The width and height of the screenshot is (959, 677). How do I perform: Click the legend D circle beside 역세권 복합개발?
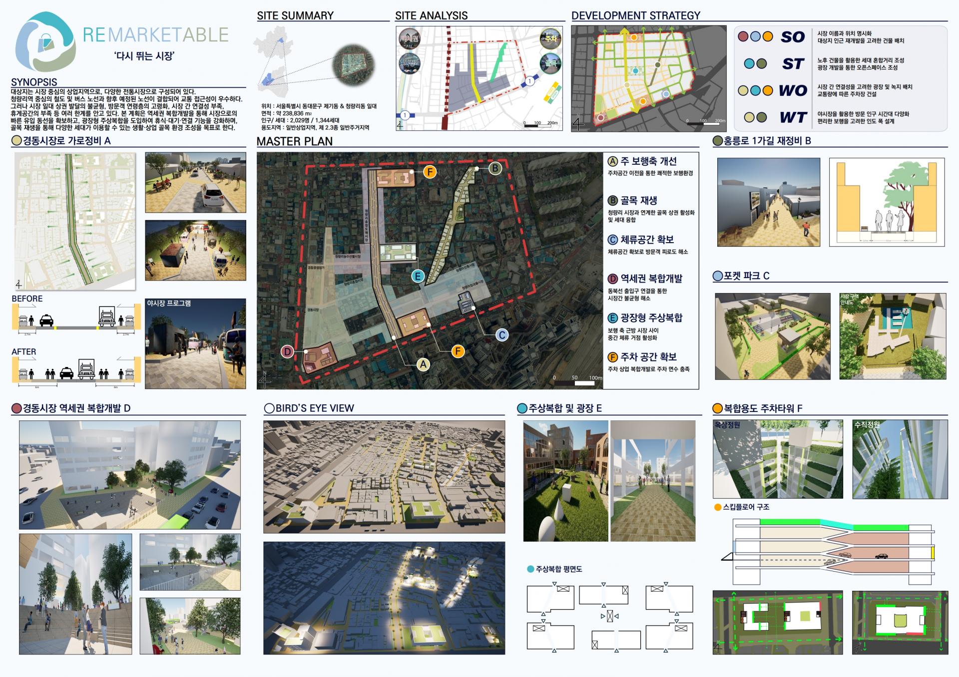coord(613,279)
